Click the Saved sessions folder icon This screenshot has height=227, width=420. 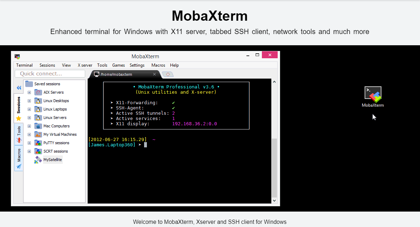(29, 84)
